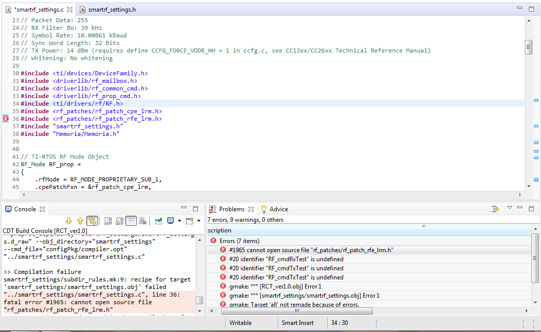The width and height of the screenshot is (541, 332).
Task: Select the gmake Target 'all' not remade row
Action: 370,304
